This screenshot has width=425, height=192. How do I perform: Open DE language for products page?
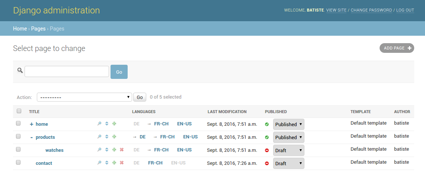pyautogui.click(x=143, y=137)
